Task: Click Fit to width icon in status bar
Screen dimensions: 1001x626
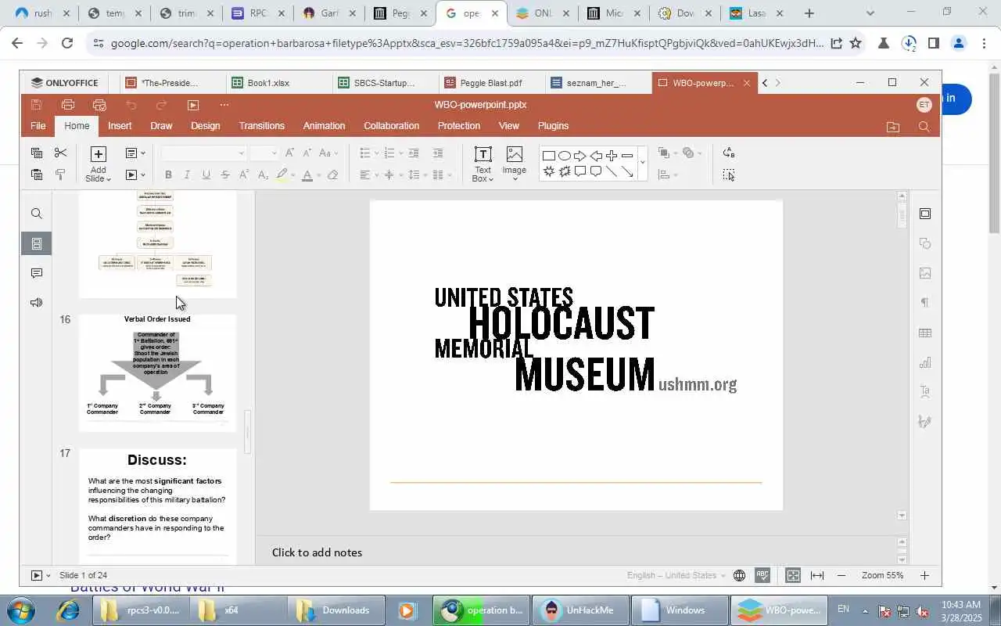Action: pyautogui.click(x=817, y=575)
